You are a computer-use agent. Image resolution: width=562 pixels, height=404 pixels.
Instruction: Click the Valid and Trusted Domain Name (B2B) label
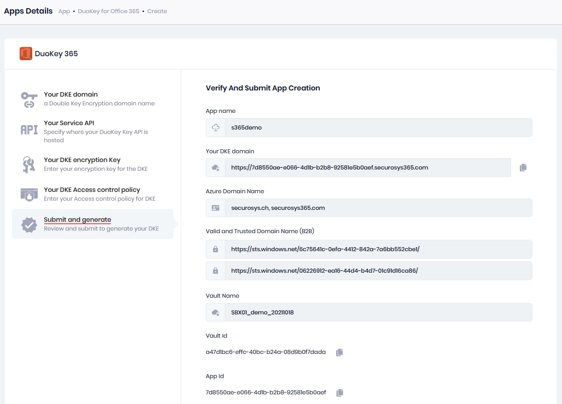pos(260,231)
